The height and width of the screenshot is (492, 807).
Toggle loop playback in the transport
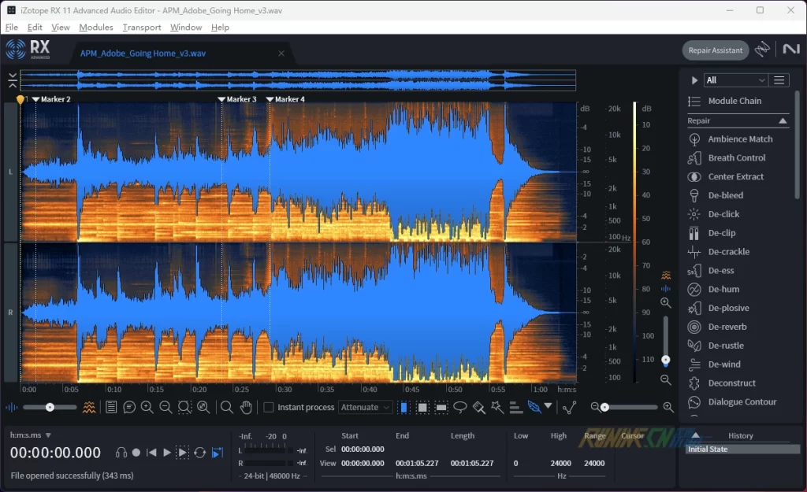[x=200, y=453]
